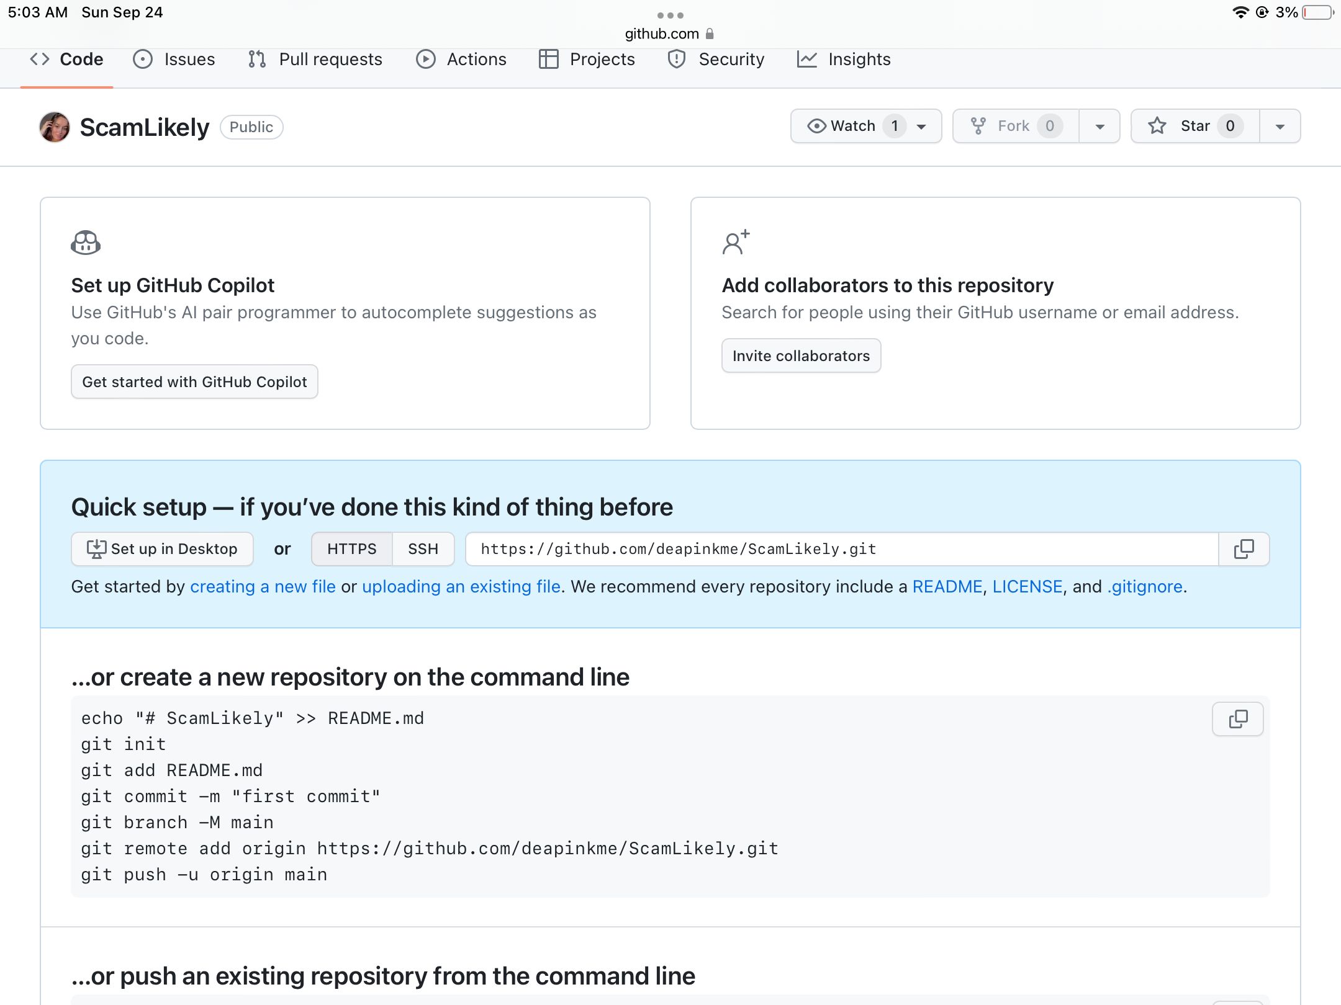This screenshot has height=1005, width=1341.
Task: Click the Add collaborators heading
Action: click(888, 285)
